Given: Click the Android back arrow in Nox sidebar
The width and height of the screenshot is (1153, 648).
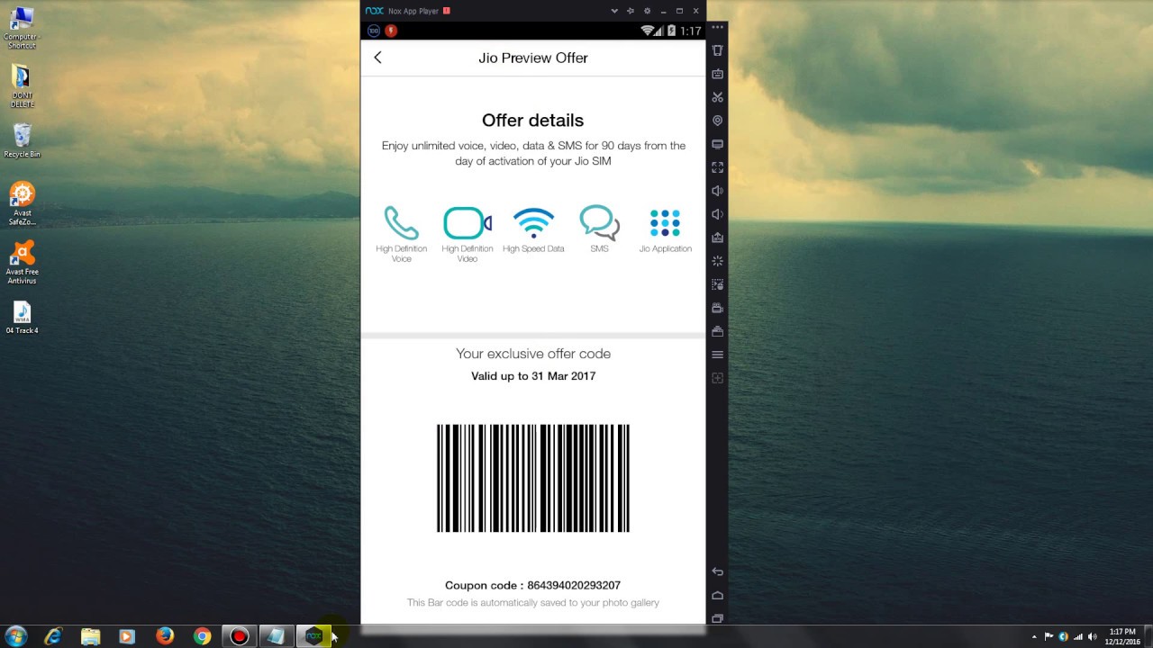Looking at the screenshot, I should click(x=717, y=571).
